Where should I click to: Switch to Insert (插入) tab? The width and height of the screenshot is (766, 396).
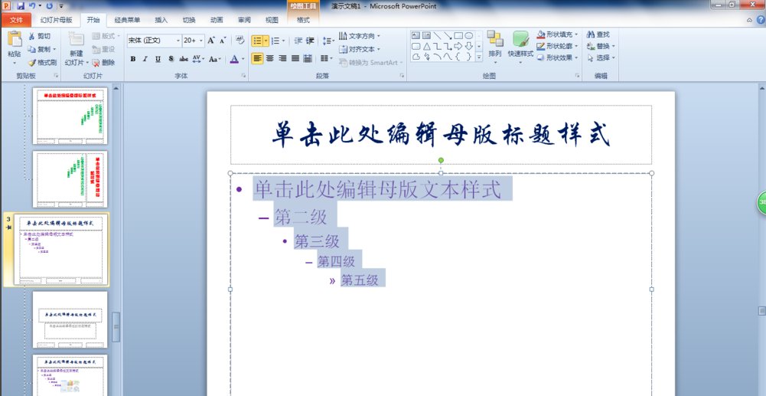[161, 20]
